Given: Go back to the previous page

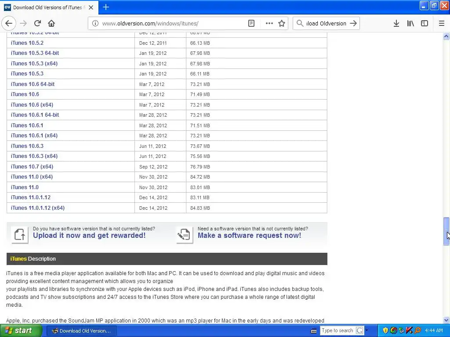Looking at the screenshot, I should [x=9, y=23].
